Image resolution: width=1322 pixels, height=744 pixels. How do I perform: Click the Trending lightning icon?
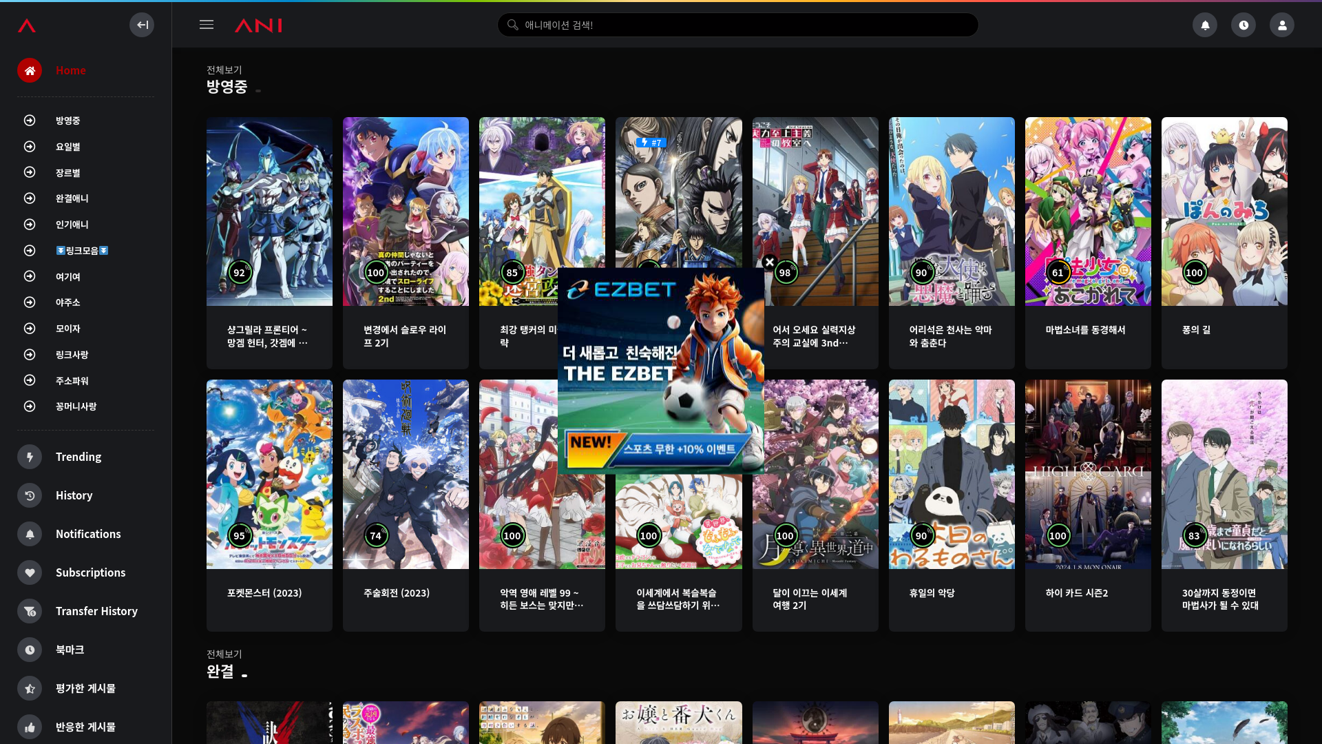pyautogui.click(x=30, y=457)
